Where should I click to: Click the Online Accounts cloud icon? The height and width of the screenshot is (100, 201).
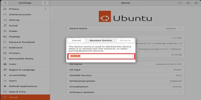tap(5, 14)
